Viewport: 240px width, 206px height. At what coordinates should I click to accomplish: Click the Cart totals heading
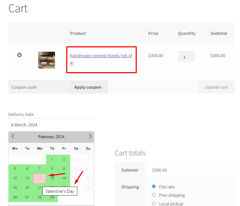click(x=130, y=153)
